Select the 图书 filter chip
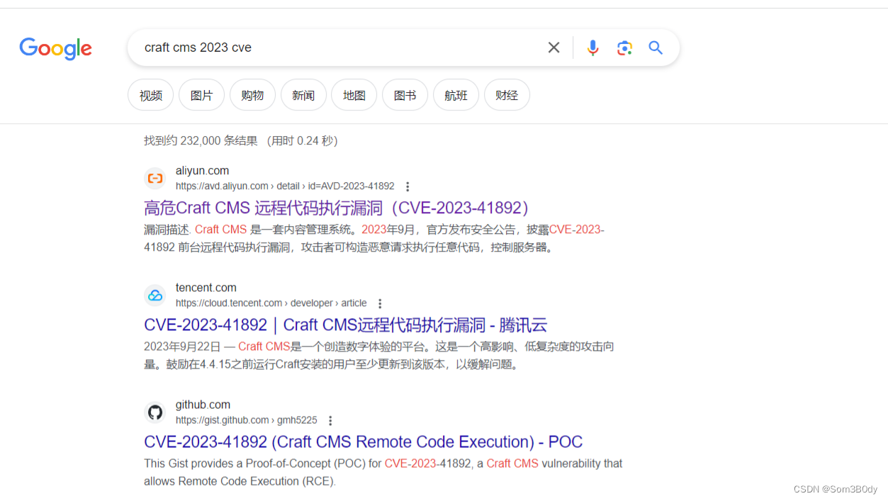 (405, 95)
